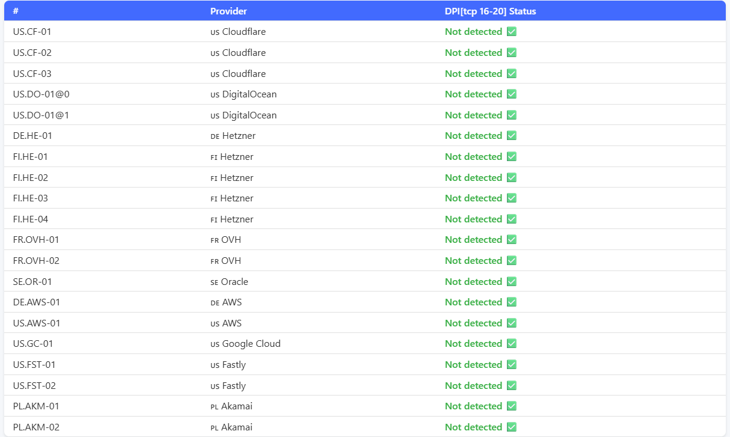Click the green checkmark in FR.OVH-01 row
This screenshot has height=437, width=730.
point(512,240)
